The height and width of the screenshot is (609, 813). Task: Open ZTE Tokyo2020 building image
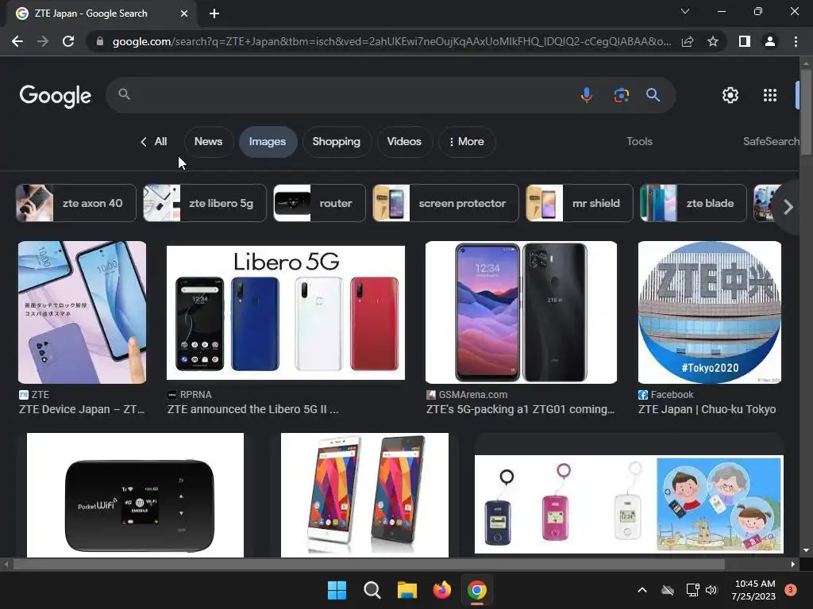pos(709,312)
